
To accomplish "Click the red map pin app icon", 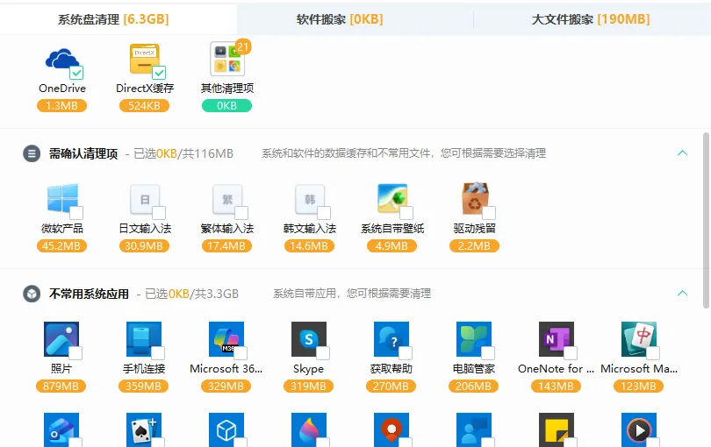I will [x=391, y=429].
